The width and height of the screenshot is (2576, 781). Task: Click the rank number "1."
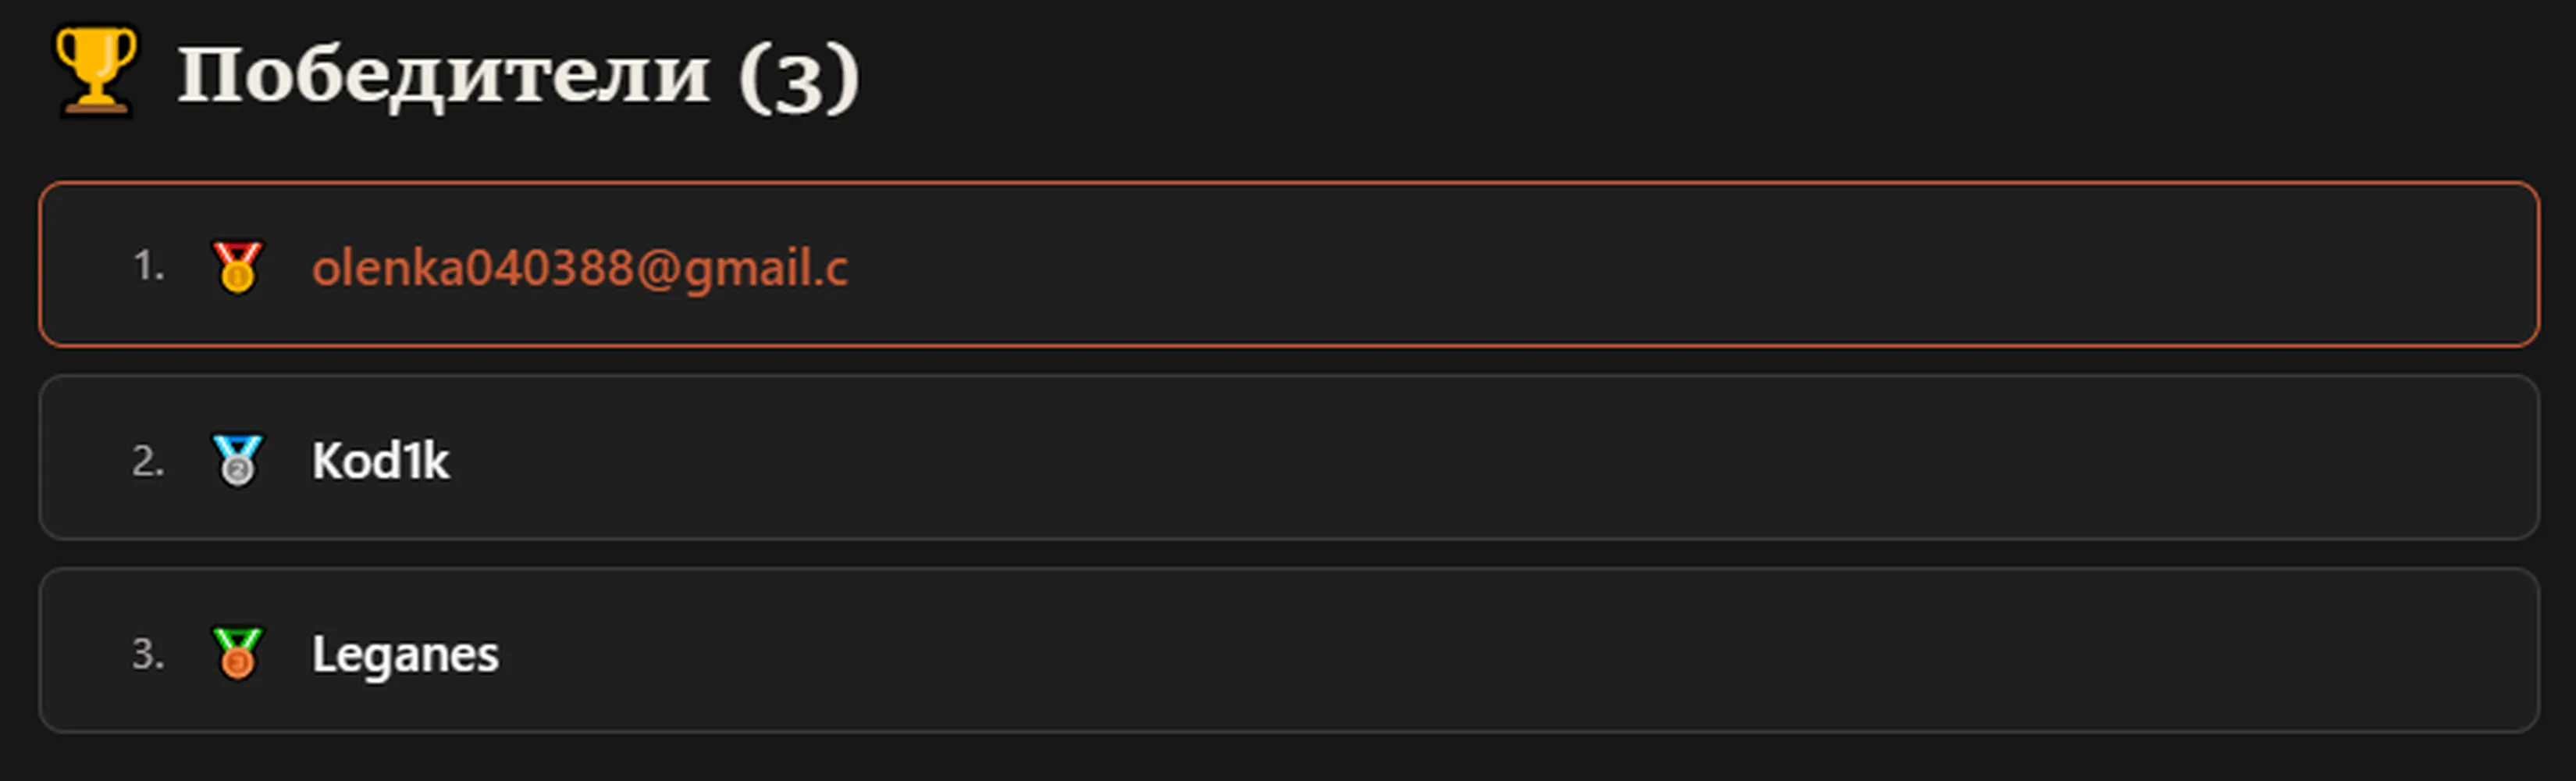(149, 266)
